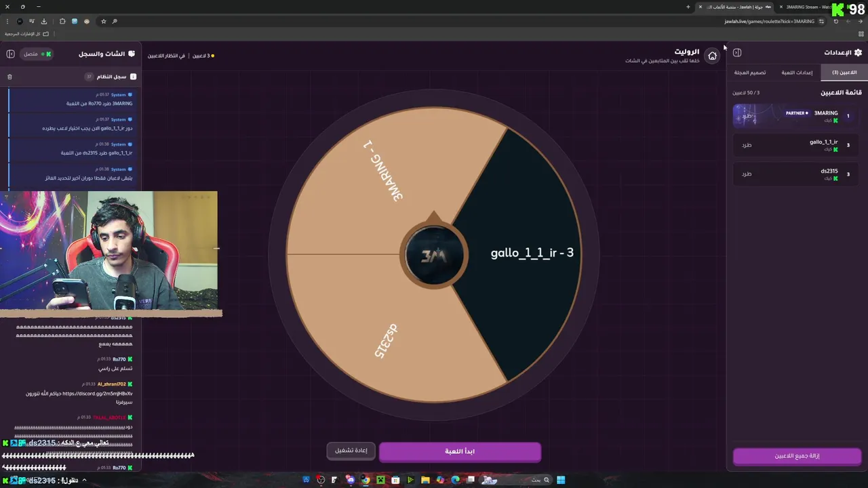Switch to the اللاعبين (3) tab

844,73
